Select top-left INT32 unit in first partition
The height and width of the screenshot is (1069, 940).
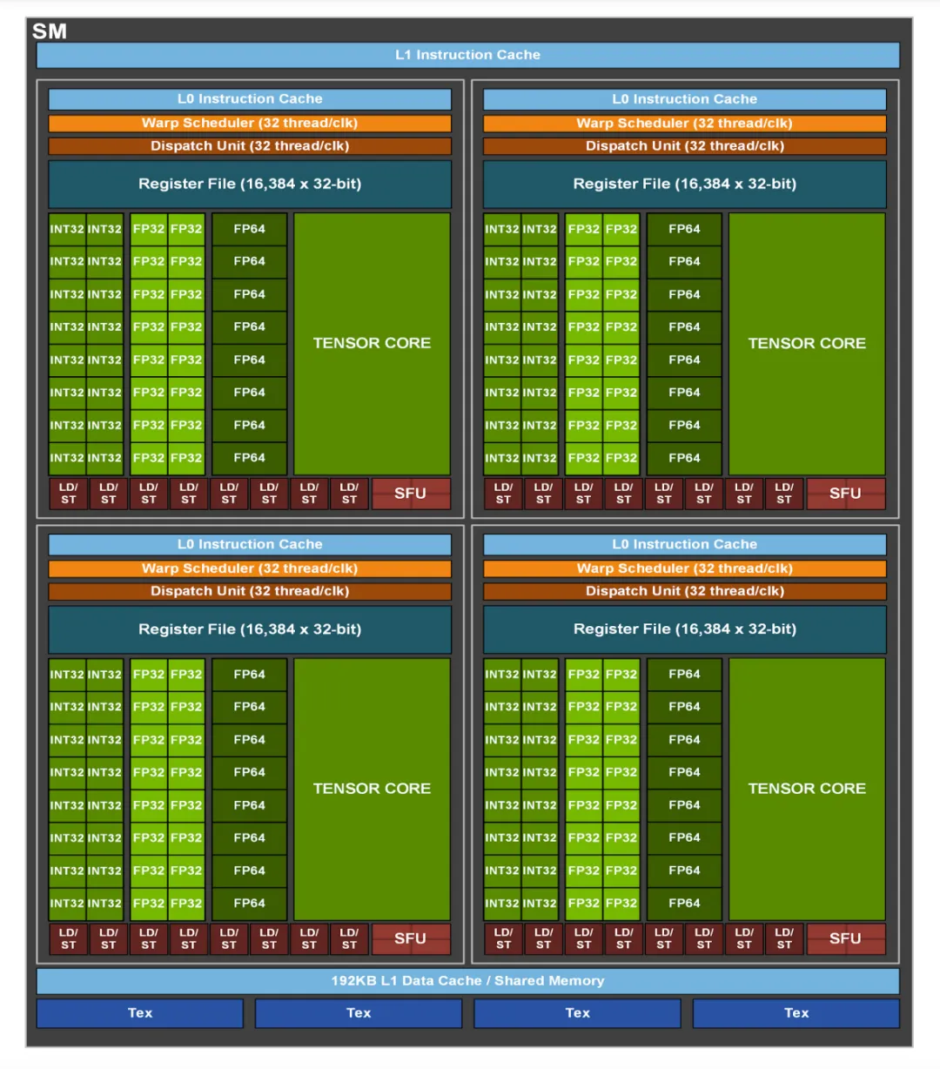[67, 229]
